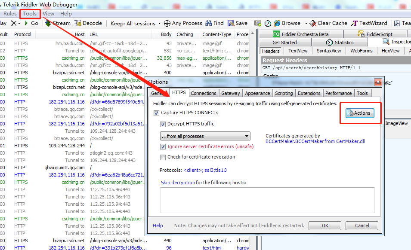This screenshot has width=411, height=250.
Task: Click the Any Process target icon
Action: (x=167, y=23)
